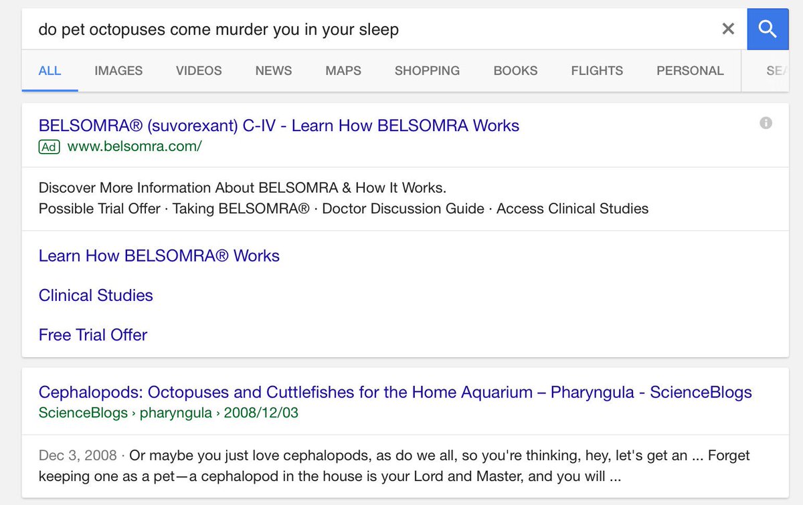This screenshot has height=505, width=803.
Task: Click the www.belsomra.com/ URL
Action: [x=135, y=146]
